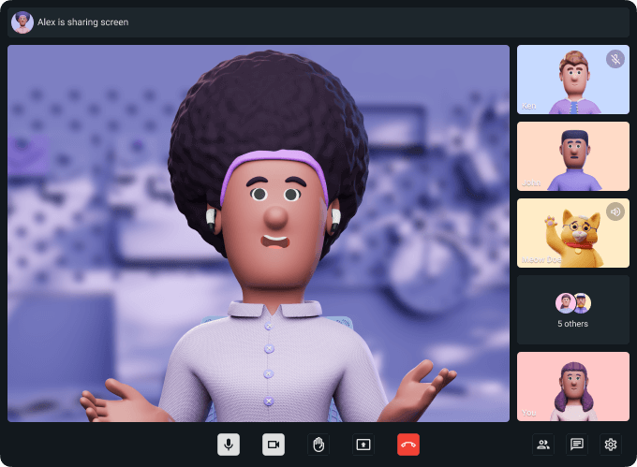
Task: End the call with the red hang-up button
Action: pyautogui.click(x=408, y=445)
